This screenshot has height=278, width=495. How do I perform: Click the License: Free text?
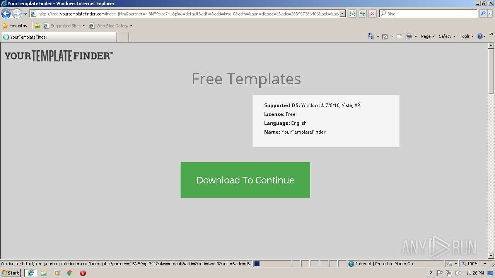tap(280, 114)
